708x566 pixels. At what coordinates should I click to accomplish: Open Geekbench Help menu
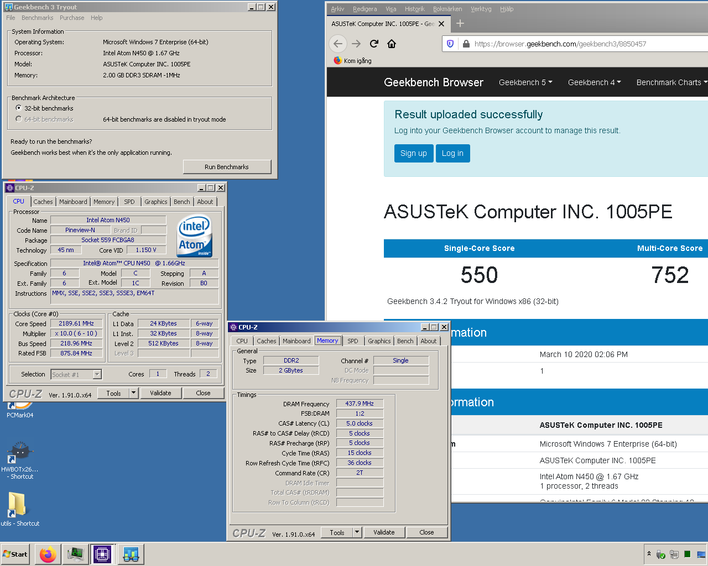[97, 18]
